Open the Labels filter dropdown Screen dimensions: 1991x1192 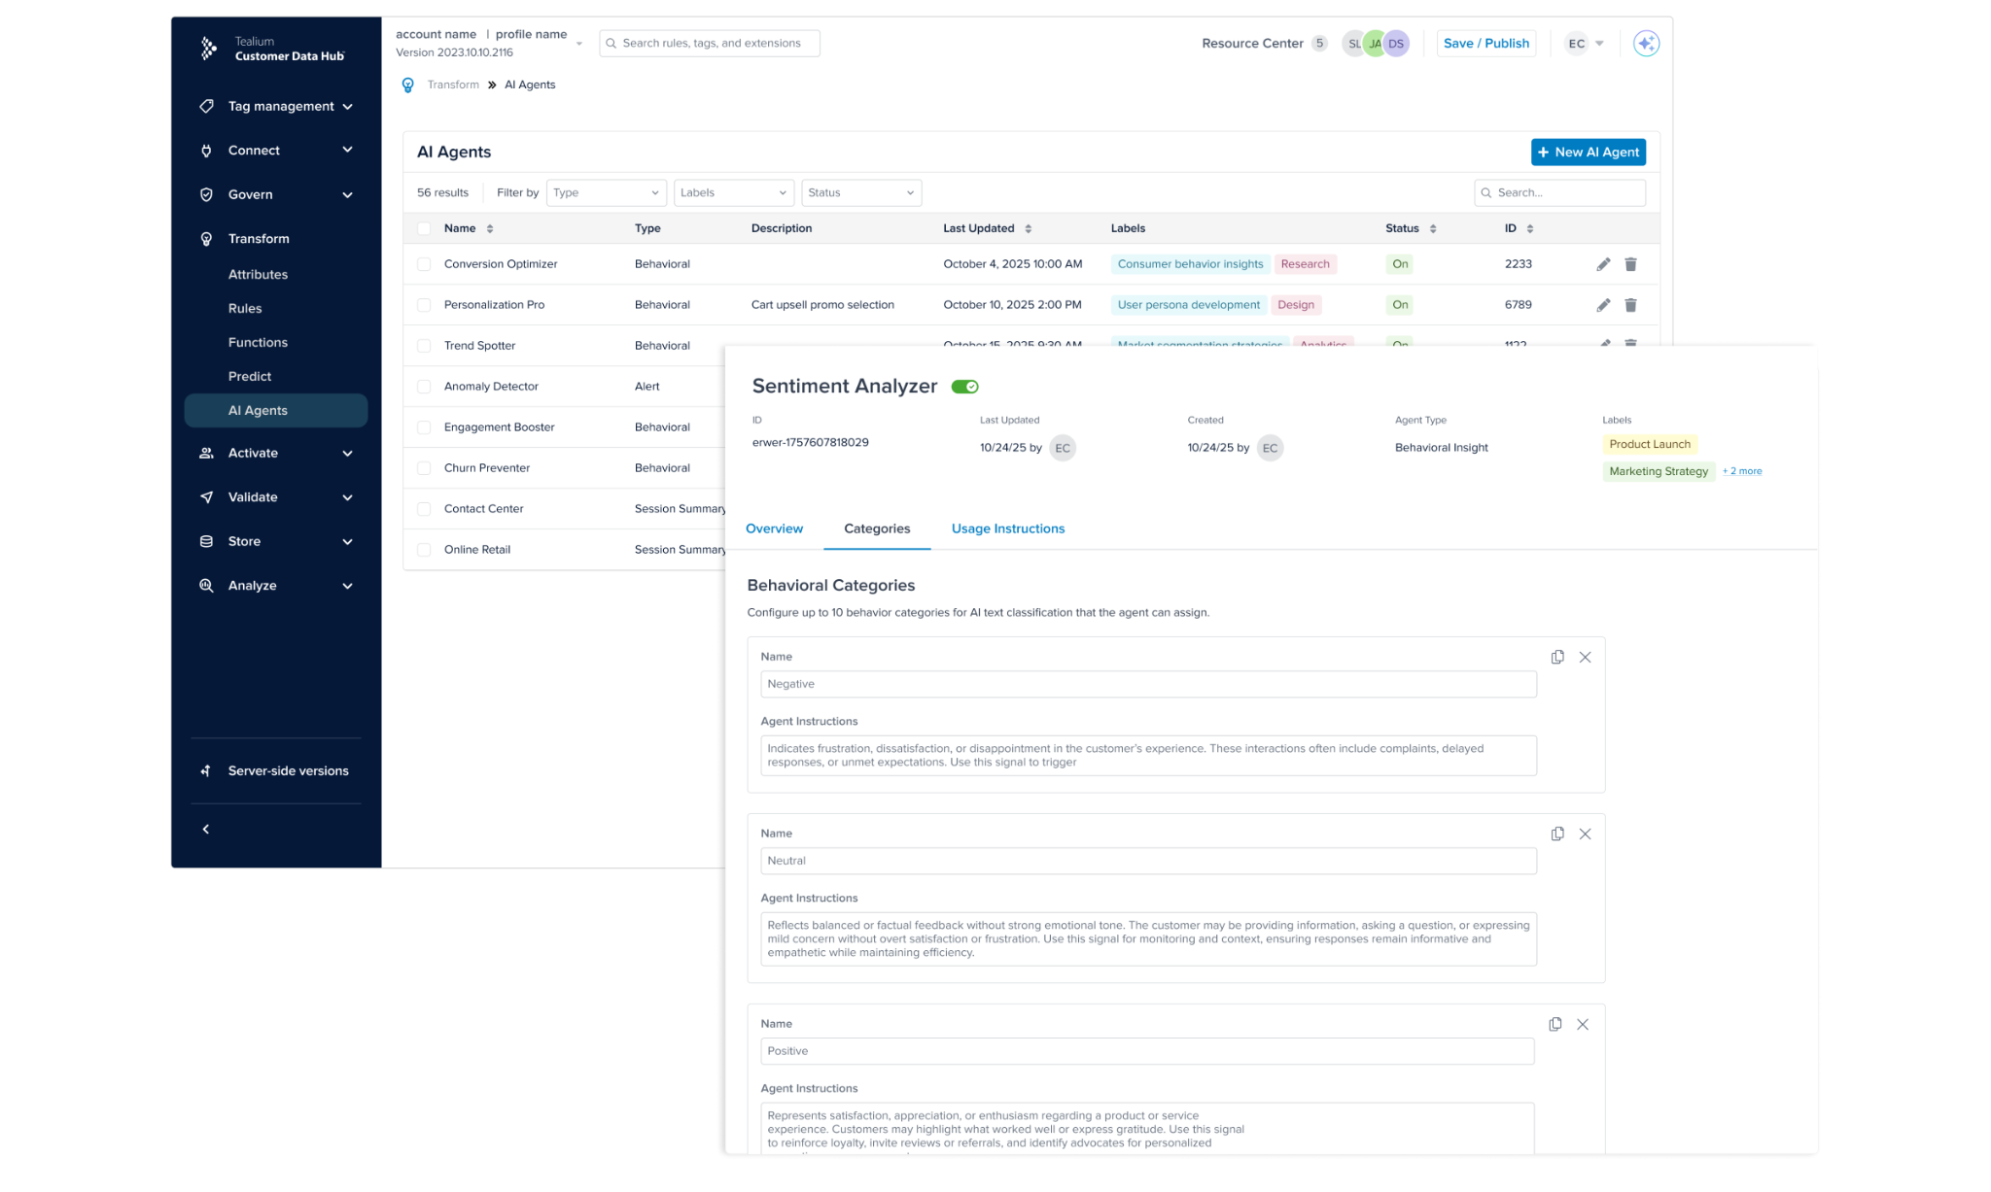pyautogui.click(x=734, y=193)
